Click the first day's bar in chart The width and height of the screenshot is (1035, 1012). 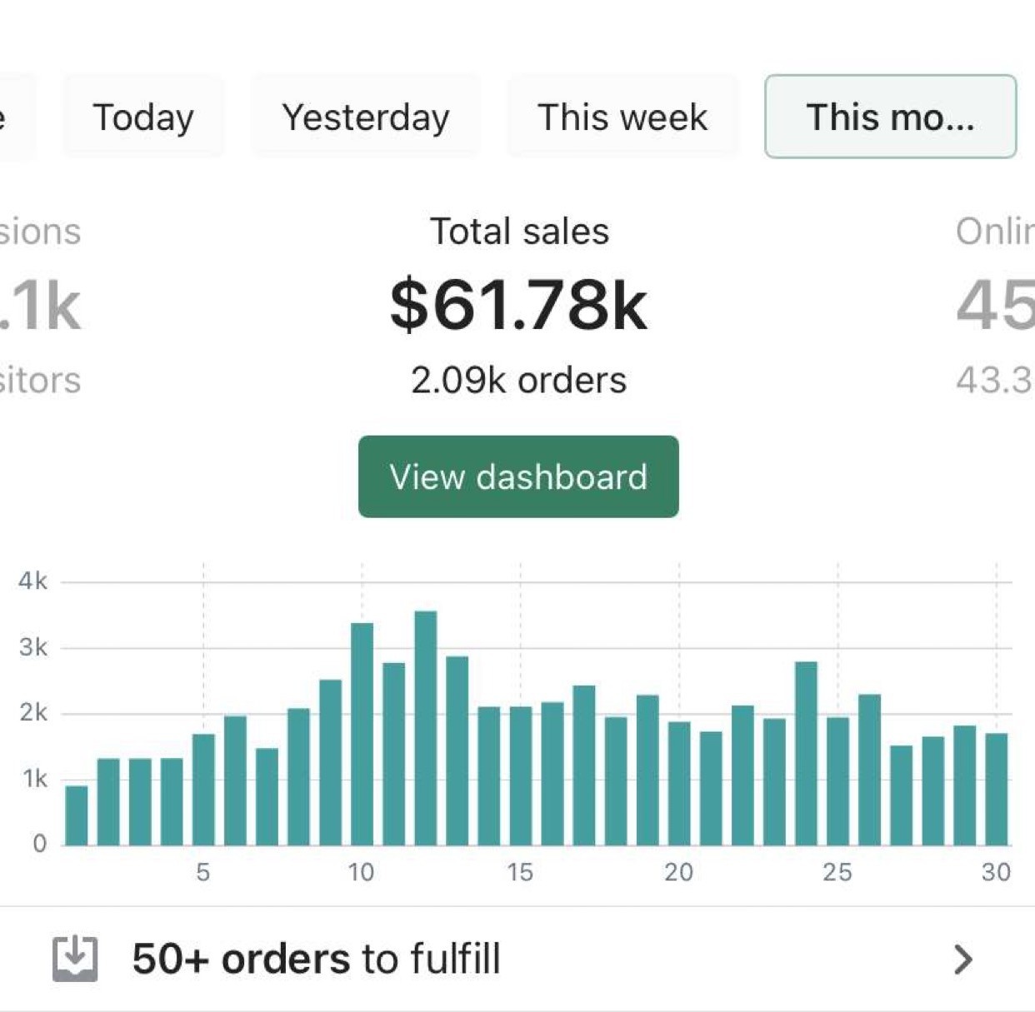tap(77, 815)
